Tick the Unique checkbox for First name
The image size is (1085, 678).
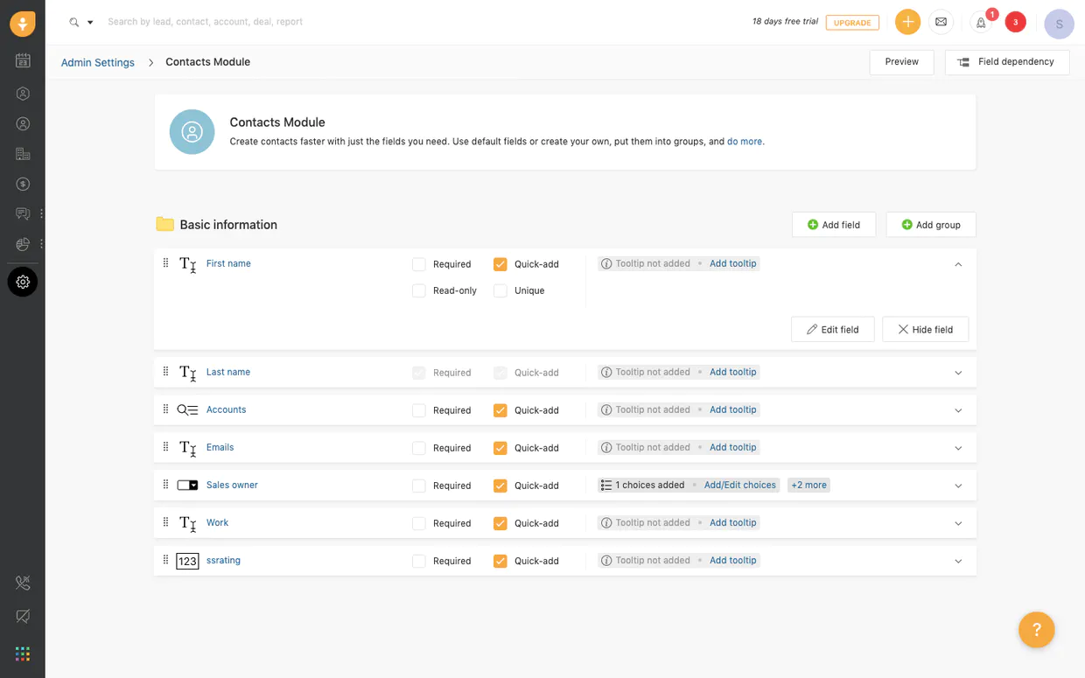pos(500,290)
